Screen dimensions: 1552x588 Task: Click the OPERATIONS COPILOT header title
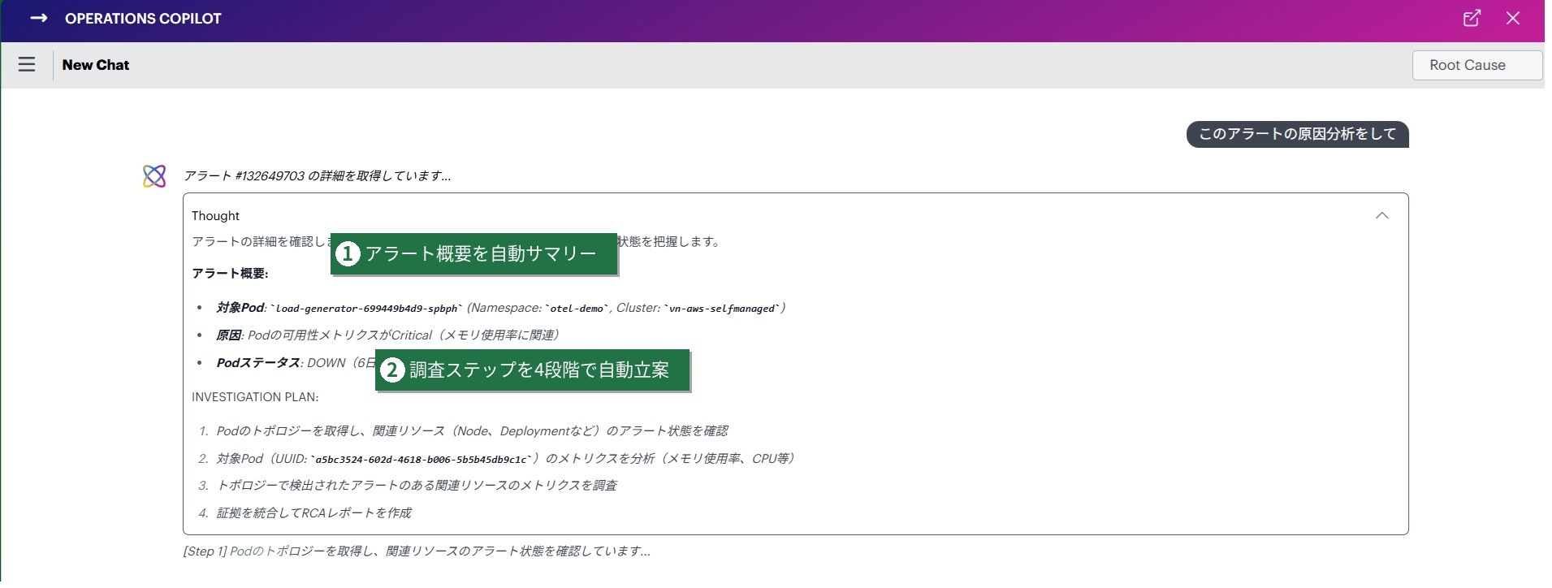[x=143, y=19]
